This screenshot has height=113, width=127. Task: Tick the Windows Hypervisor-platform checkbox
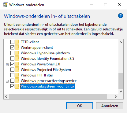(x=12, y=53)
